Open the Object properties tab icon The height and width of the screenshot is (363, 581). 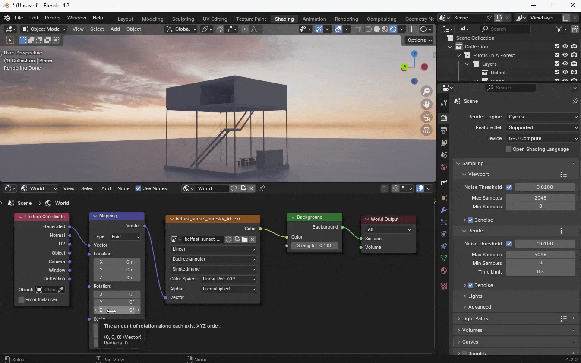[x=443, y=198]
